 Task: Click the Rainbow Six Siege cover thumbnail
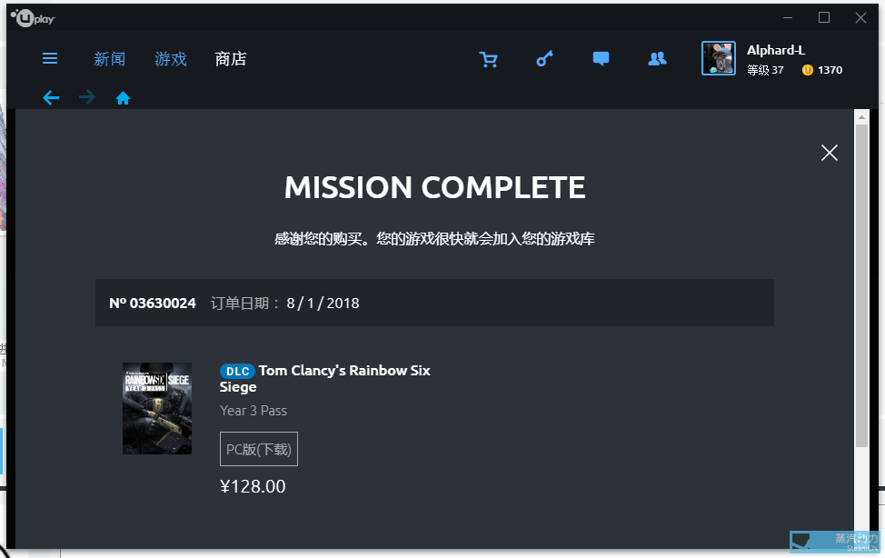[x=157, y=408]
